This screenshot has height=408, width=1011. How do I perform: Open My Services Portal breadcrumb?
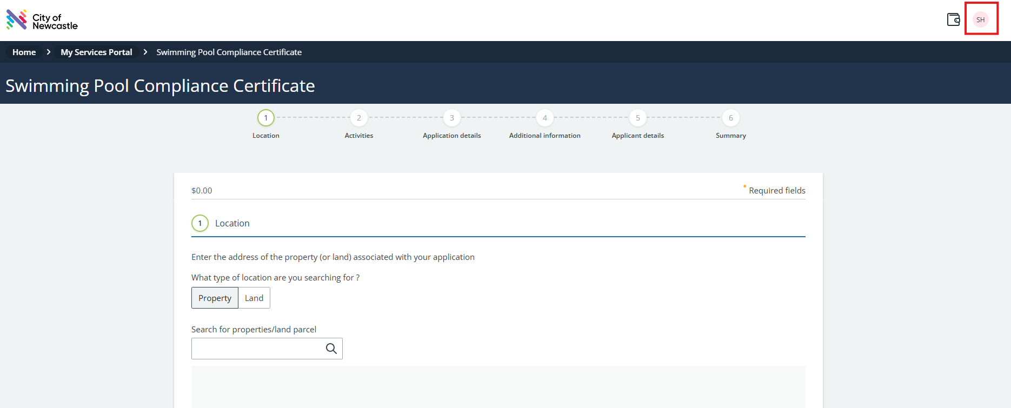pyautogui.click(x=96, y=52)
